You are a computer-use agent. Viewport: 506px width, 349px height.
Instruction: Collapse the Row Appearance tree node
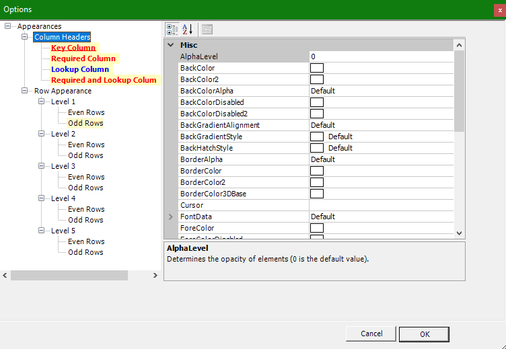tap(25, 91)
